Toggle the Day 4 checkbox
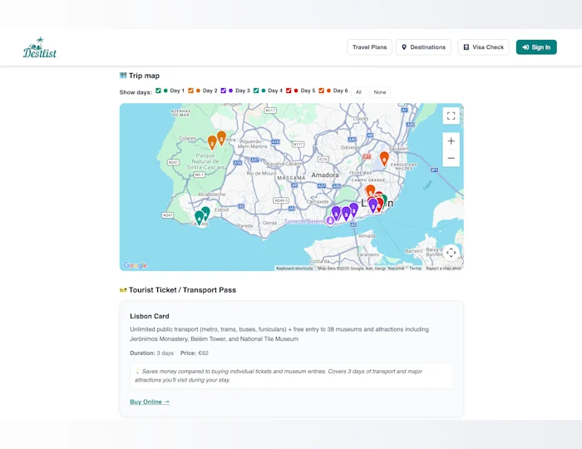 pos(256,91)
